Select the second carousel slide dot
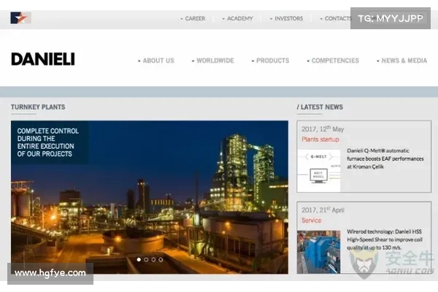 (x=146, y=260)
